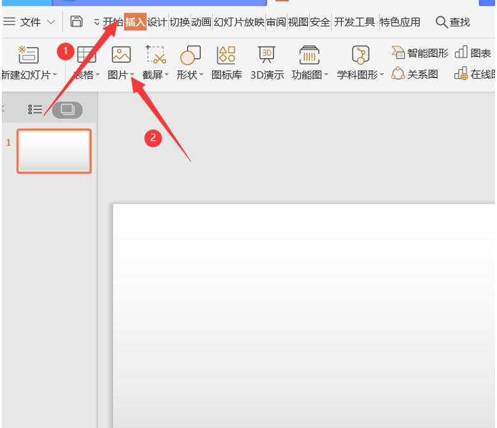497x428 pixels.
Task: Insert 智能图形 smart graphic
Action: (x=420, y=52)
